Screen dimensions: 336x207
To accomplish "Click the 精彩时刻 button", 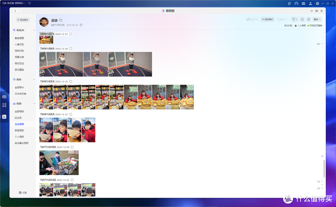I will pyautogui.click(x=252, y=20).
